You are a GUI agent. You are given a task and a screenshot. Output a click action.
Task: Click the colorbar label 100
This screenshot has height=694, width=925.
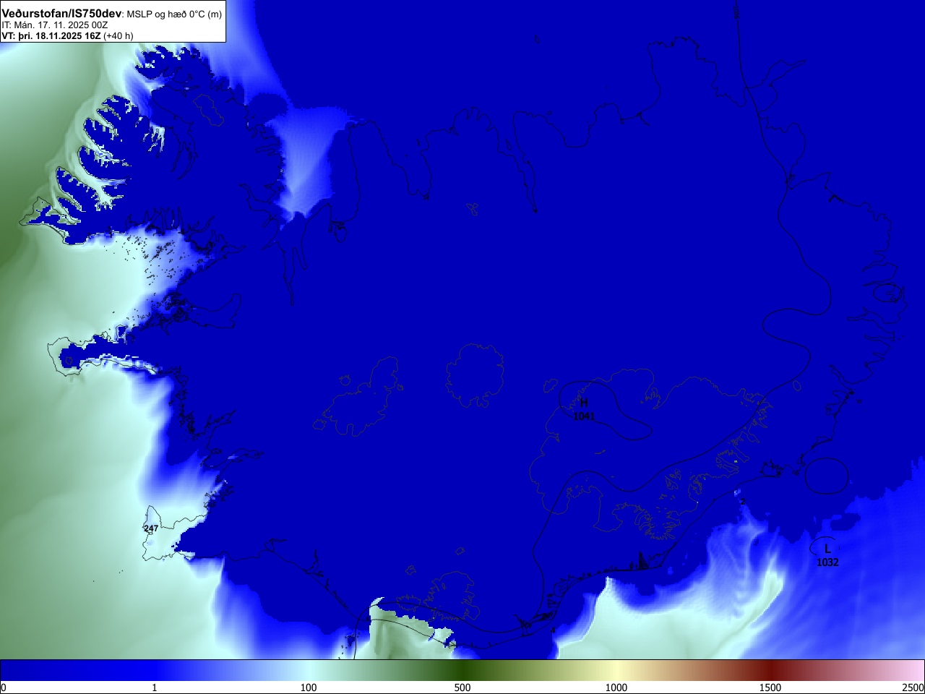pyautogui.click(x=309, y=687)
